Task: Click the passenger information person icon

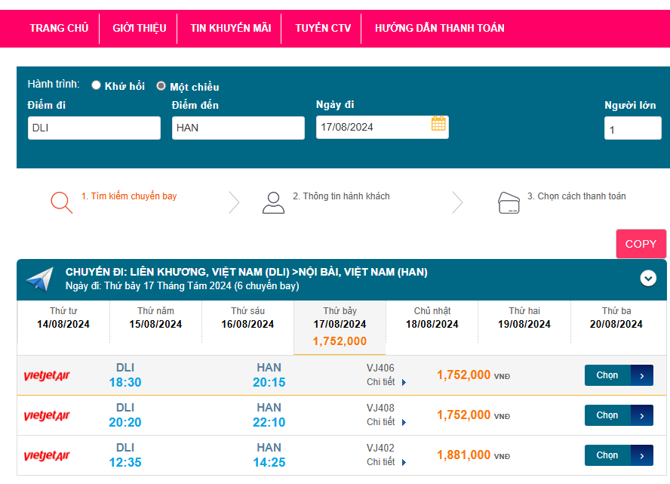Action: [x=273, y=202]
